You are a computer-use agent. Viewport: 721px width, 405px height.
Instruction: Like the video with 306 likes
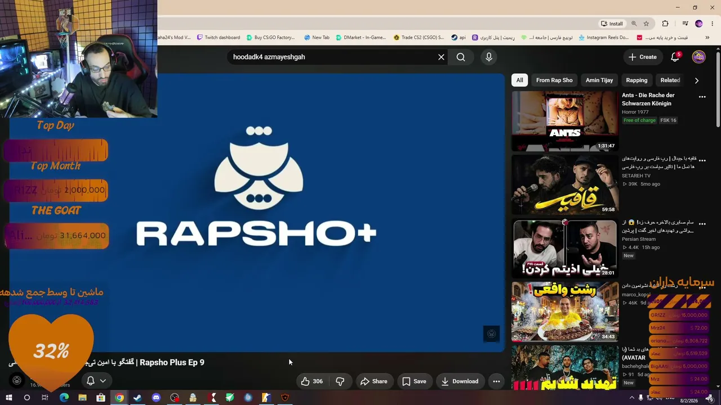point(311,381)
